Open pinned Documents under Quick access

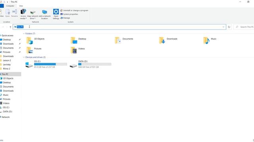click(8, 48)
